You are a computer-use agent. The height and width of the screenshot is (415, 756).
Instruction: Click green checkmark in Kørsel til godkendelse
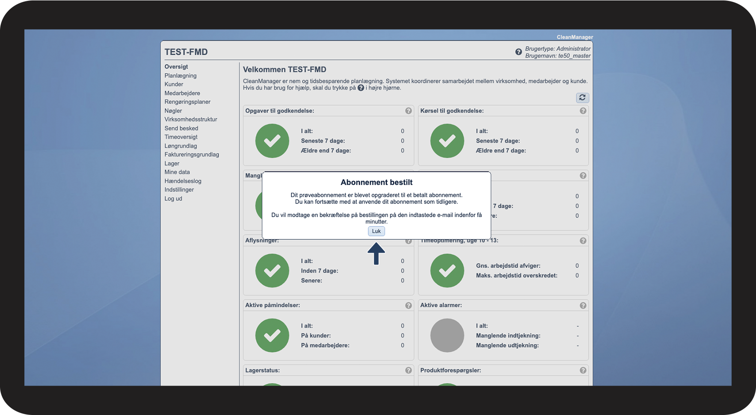447,141
